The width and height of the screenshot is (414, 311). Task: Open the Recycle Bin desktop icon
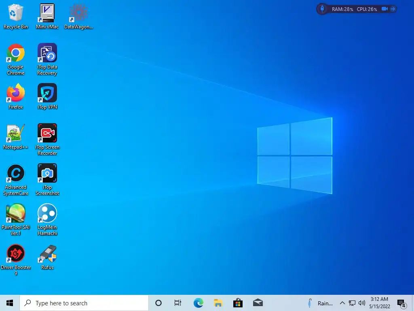click(x=16, y=16)
